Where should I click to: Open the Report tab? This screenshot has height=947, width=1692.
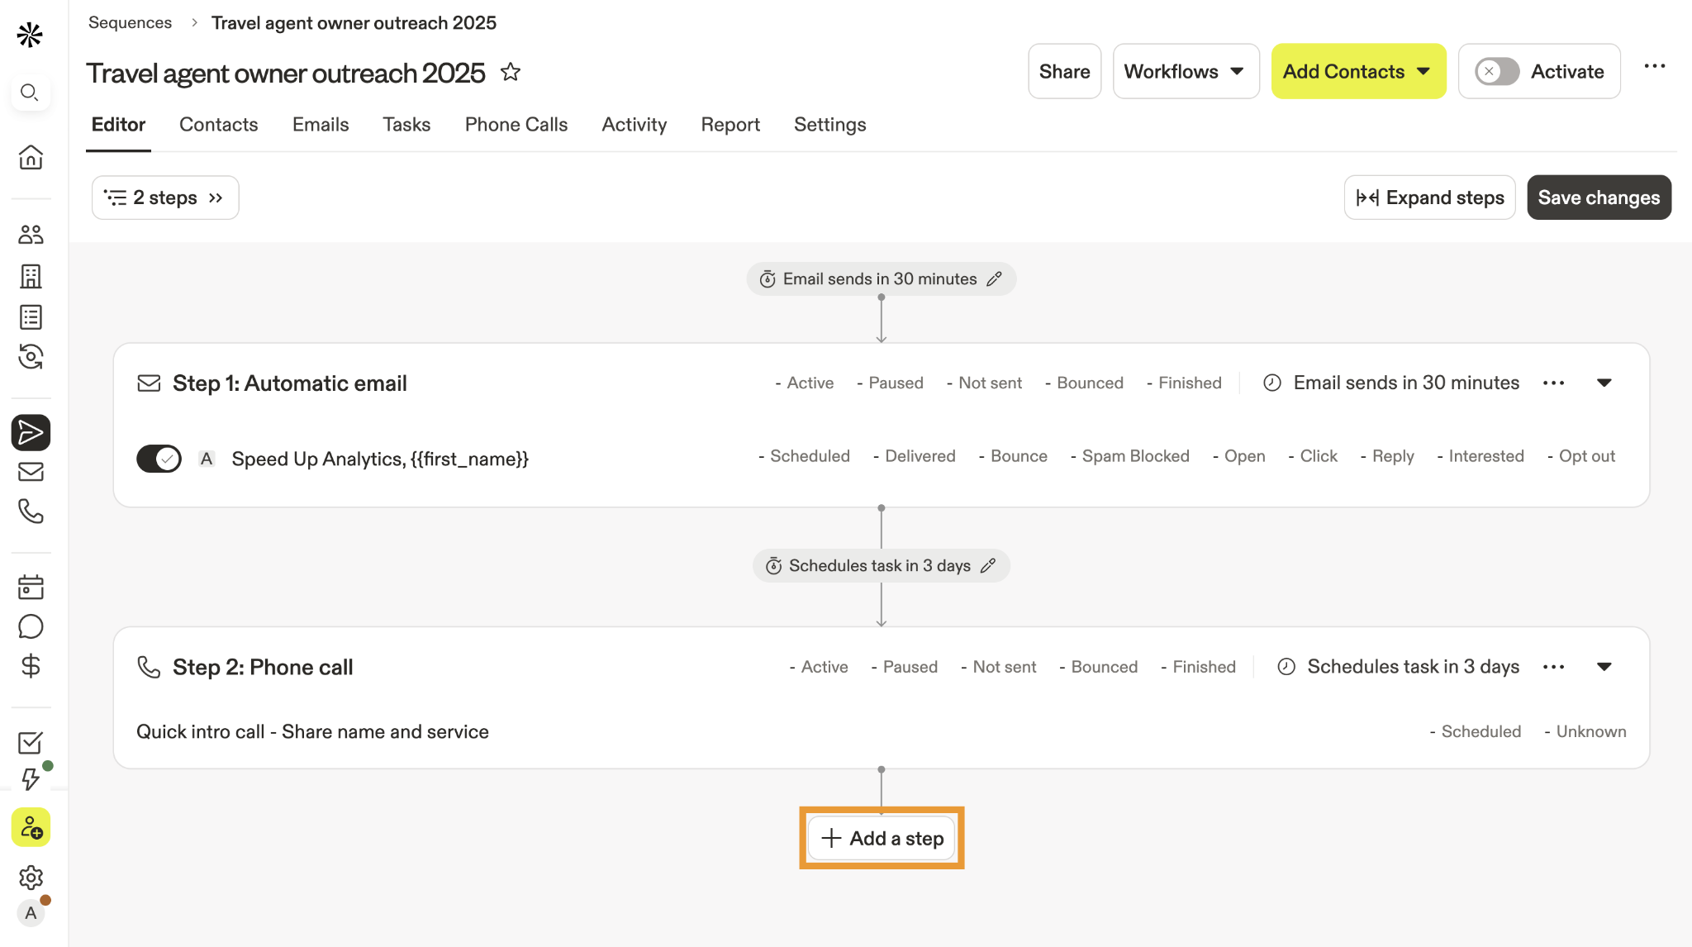tap(730, 125)
